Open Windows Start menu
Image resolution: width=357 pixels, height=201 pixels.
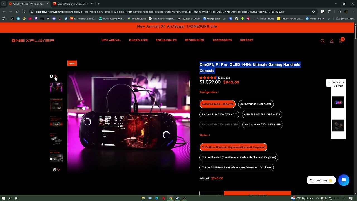(3, 198)
